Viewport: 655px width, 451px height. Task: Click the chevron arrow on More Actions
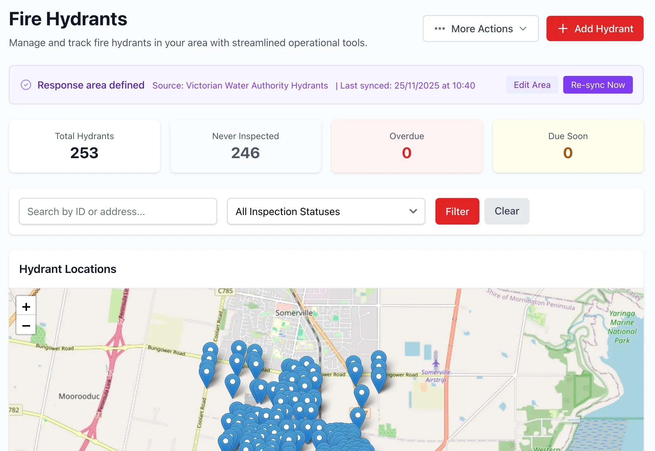[x=523, y=28]
